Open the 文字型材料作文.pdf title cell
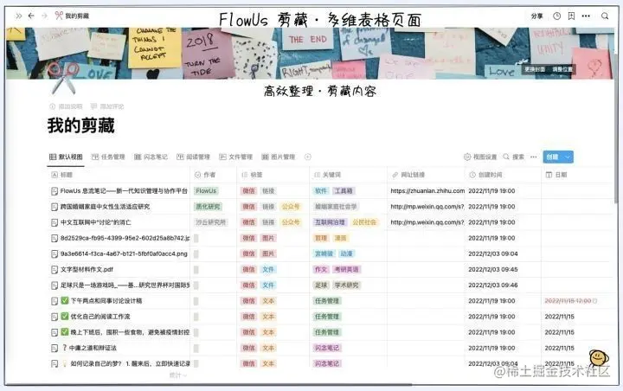Viewport: 623px width, 391px height. pyautogui.click(x=119, y=270)
